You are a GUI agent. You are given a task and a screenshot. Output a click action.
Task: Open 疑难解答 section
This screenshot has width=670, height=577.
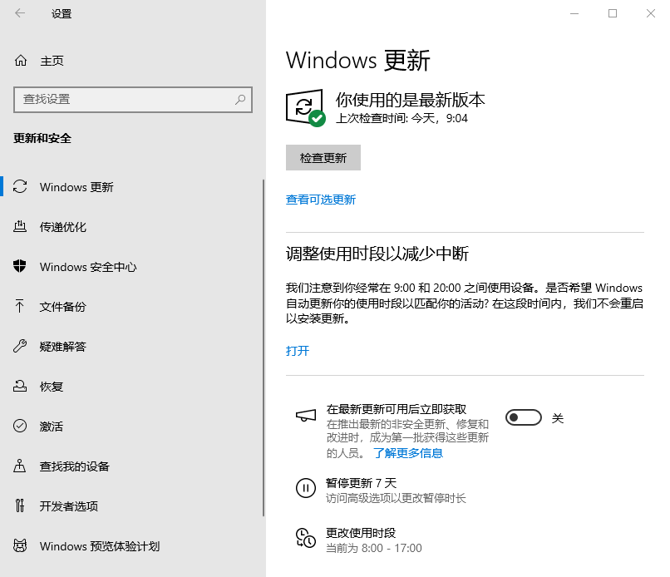(63, 346)
